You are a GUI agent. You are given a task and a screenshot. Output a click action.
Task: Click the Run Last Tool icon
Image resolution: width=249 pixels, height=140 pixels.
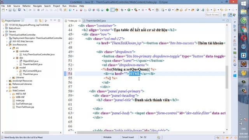pos(136,10)
